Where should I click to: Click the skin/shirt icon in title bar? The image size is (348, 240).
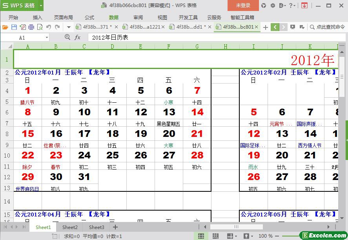(x=263, y=5)
